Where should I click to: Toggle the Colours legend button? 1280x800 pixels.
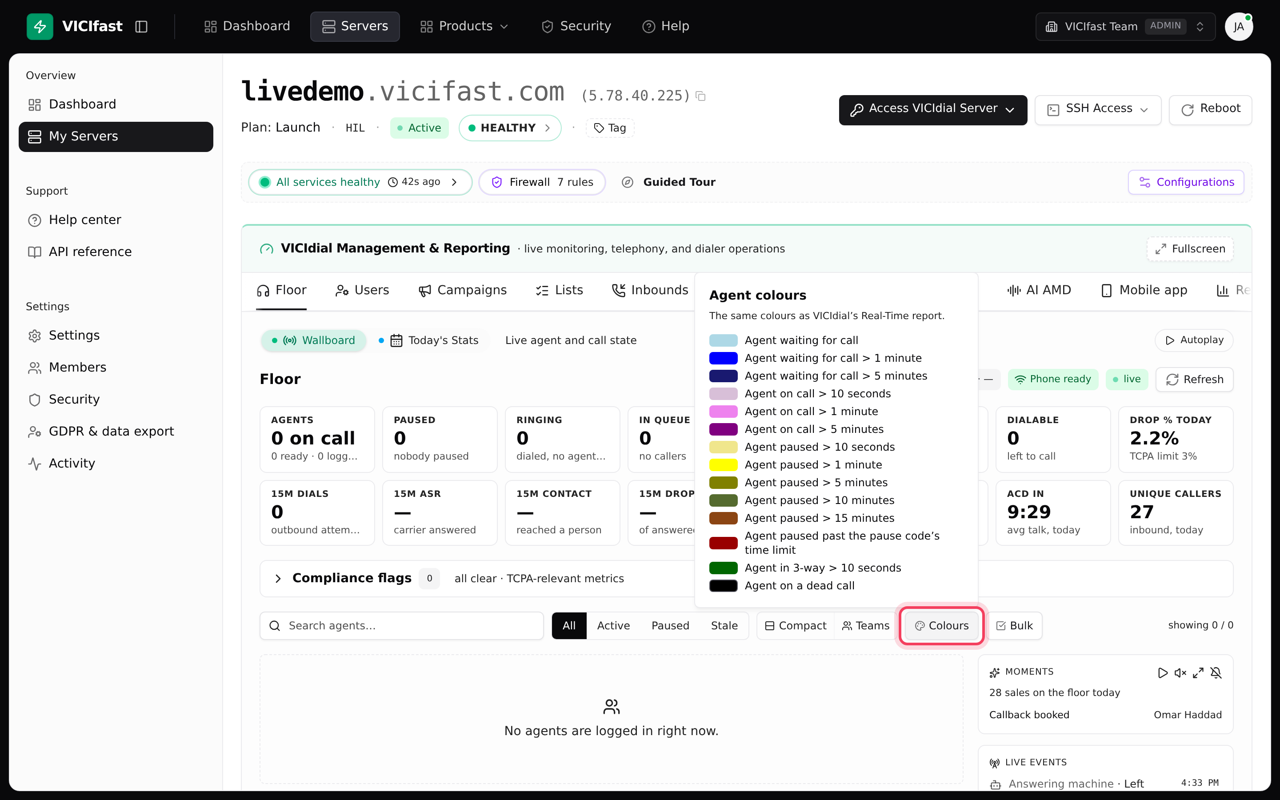coord(941,625)
